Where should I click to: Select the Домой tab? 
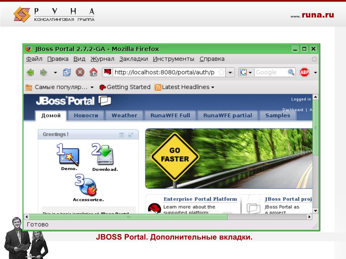(51, 115)
